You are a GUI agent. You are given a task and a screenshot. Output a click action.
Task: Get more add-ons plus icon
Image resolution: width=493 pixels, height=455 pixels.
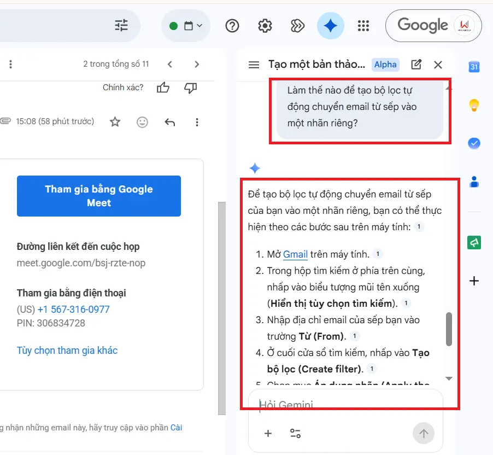[x=474, y=281]
